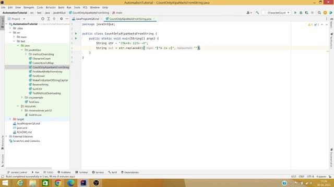The image size is (334, 187).
Task: Start debugging with the bug icon
Action: point(301,12)
